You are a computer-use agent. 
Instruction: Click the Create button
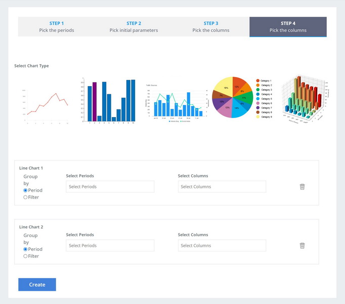(x=37, y=285)
